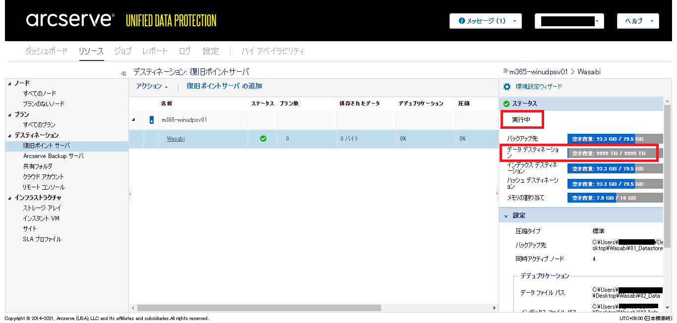Collapse the m365-winudpsv01 server row

pos(133,120)
